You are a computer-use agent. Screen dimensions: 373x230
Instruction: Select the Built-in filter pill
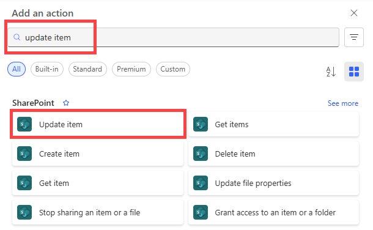pyautogui.click(x=47, y=69)
